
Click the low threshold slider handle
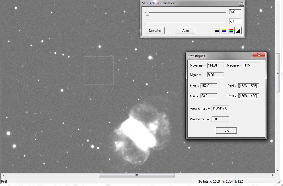pos(147,22)
